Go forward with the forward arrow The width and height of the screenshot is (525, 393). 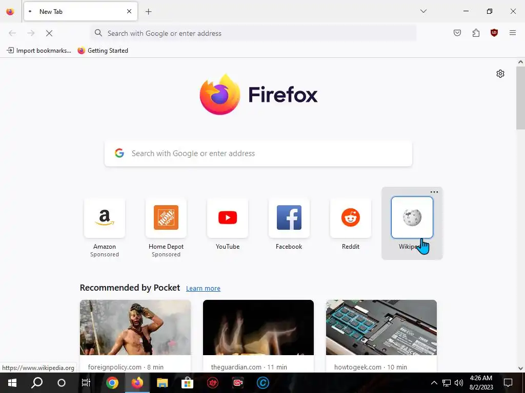31,33
